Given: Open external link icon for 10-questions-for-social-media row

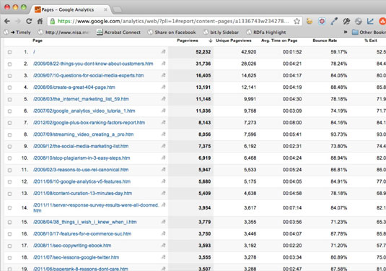Looking at the screenshot, I should pos(163,75).
